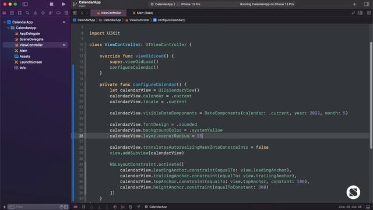The width and height of the screenshot is (373, 210).
Task: Add an editor on the right
Action: [x=369, y=13]
